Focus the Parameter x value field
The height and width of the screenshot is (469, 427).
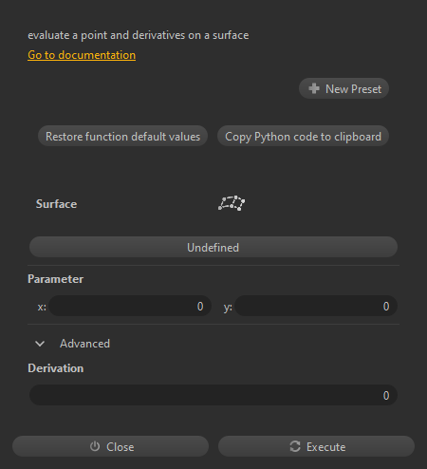tap(130, 306)
